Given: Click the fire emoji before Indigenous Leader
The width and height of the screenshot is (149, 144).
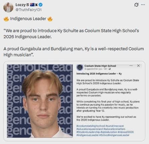Looking at the screenshot, I should point(6,19).
